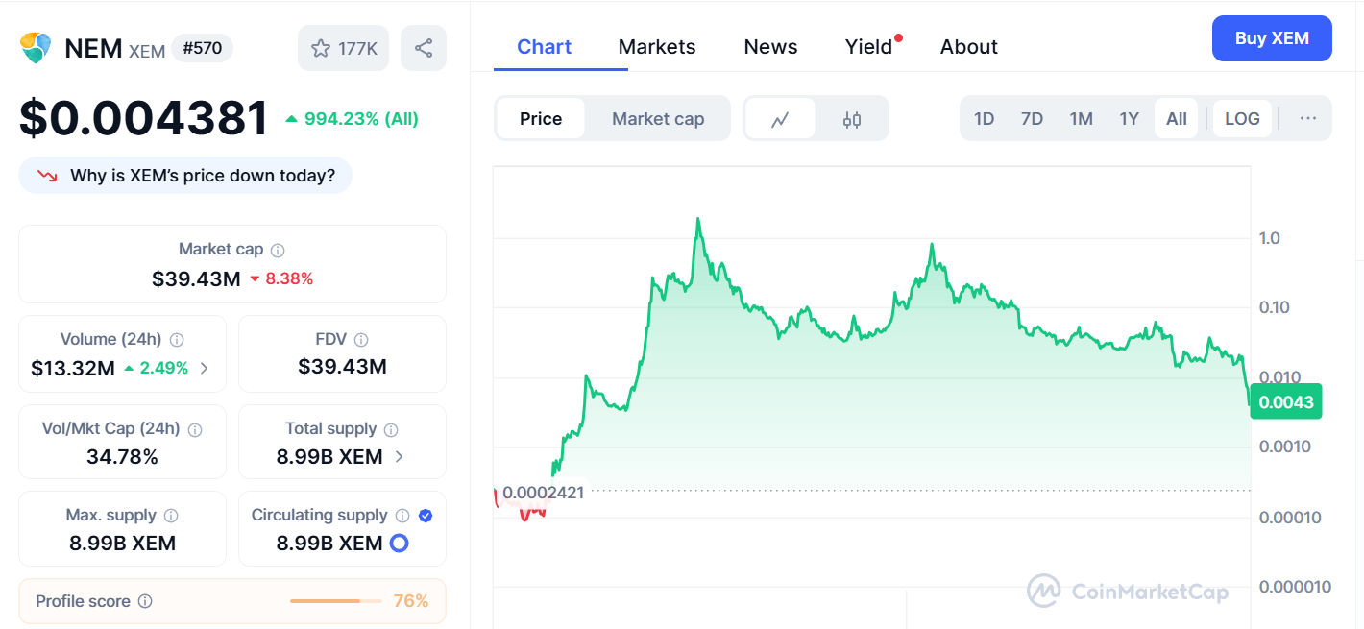This screenshot has height=629, width=1364.
Task: Click the 34.78% Vol/Mkt Cap value
Action: (122, 457)
